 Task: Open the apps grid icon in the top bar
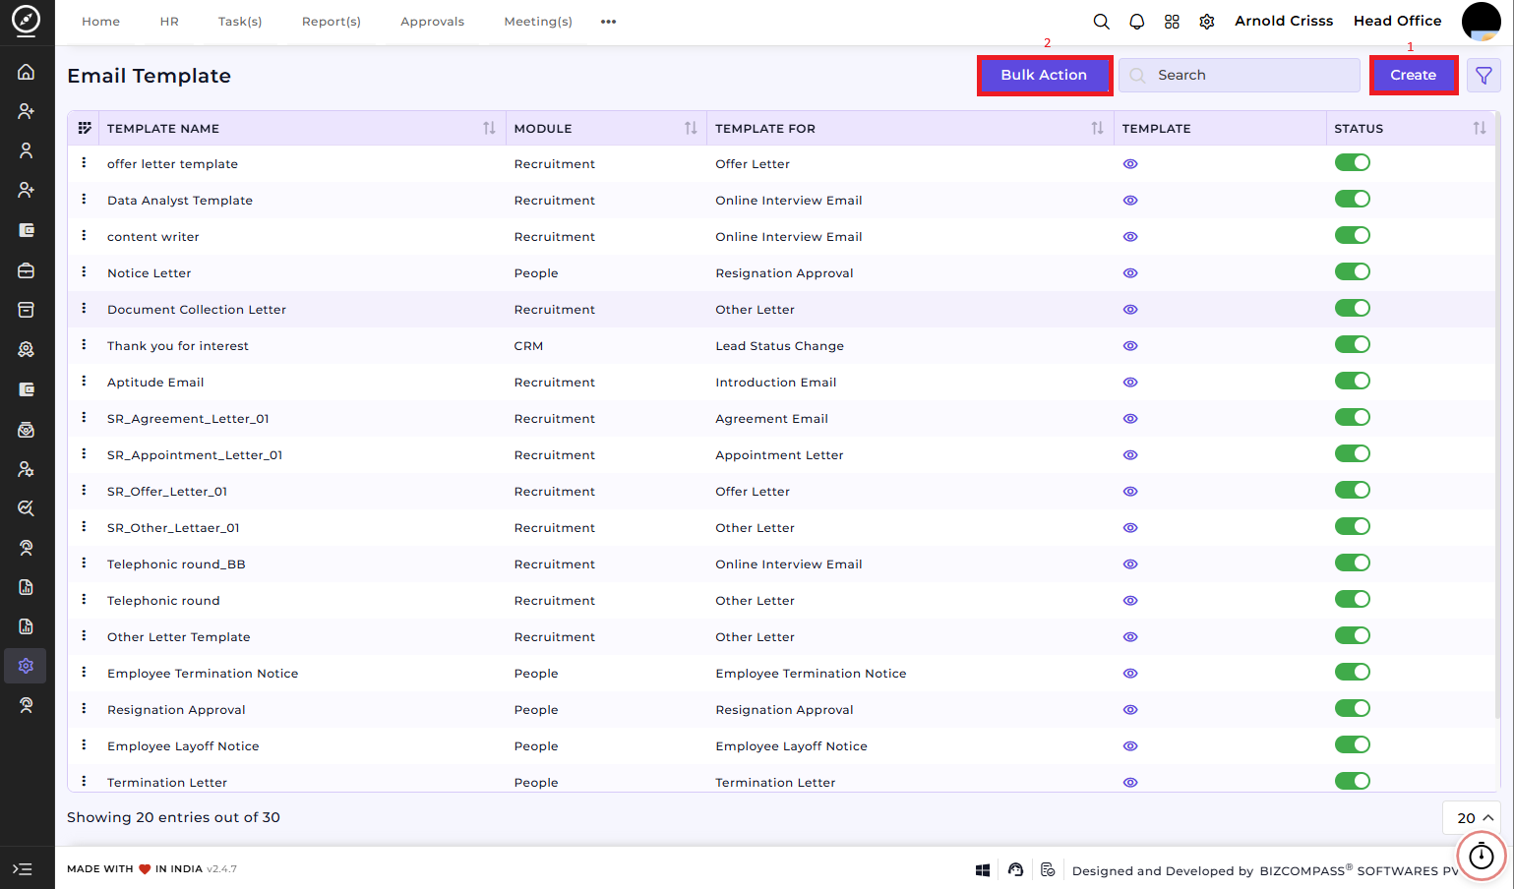tap(1172, 22)
